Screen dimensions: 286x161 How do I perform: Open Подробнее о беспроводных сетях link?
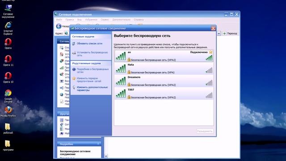coord(93,71)
